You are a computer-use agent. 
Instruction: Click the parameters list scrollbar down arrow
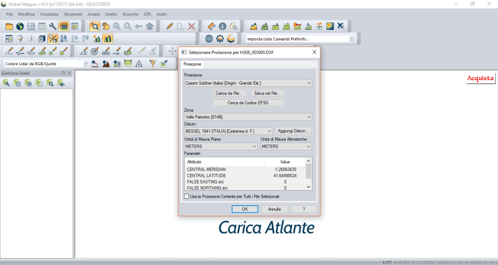click(309, 187)
